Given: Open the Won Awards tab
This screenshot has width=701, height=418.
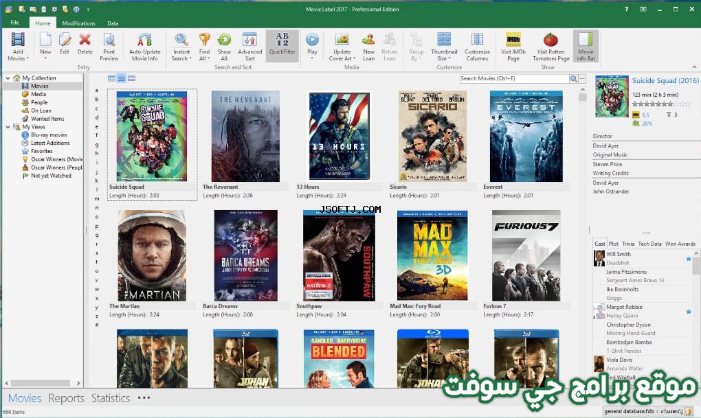Looking at the screenshot, I should coord(680,244).
